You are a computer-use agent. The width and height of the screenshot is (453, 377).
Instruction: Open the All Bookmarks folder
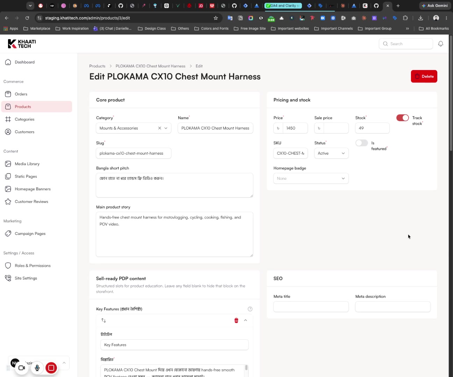pos(434,29)
